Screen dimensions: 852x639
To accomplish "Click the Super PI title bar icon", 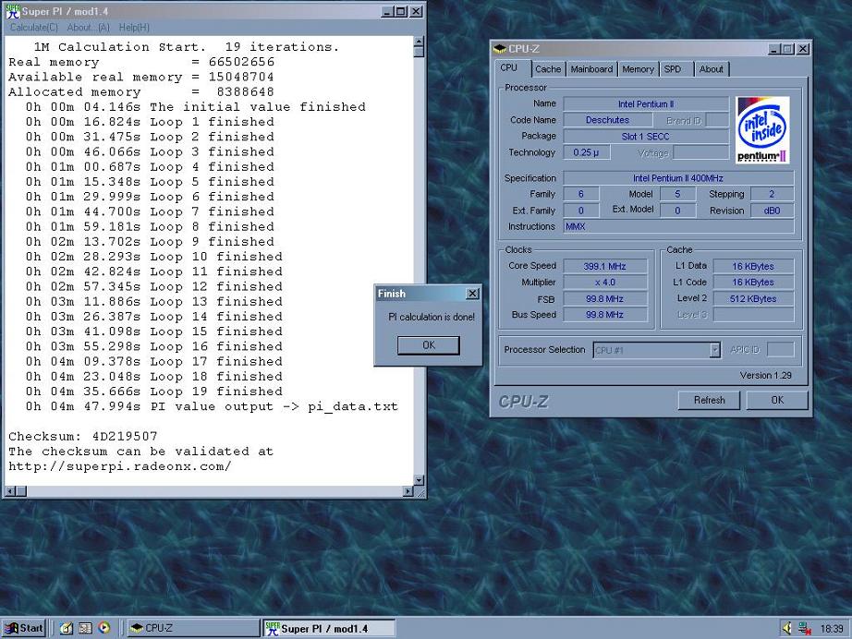I will pos(13,11).
